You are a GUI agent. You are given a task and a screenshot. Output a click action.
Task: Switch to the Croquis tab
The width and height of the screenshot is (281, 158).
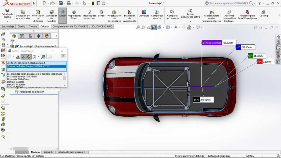(33, 27)
